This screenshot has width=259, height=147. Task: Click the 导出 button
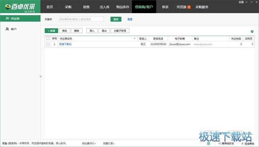pos(104,31)
